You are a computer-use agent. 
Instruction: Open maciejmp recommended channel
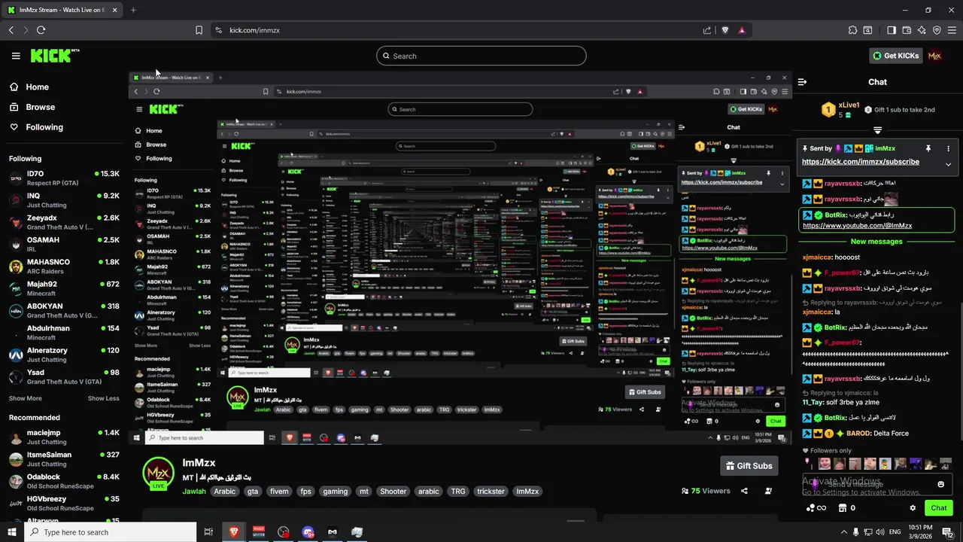click(x=64, y=437)
